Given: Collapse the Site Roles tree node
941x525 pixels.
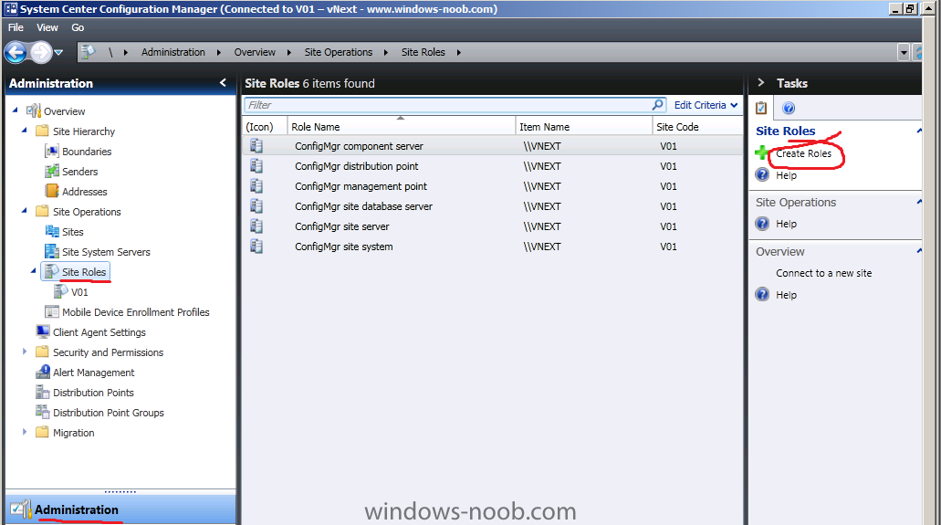Looking at the screenshot, I should point(34,271).
